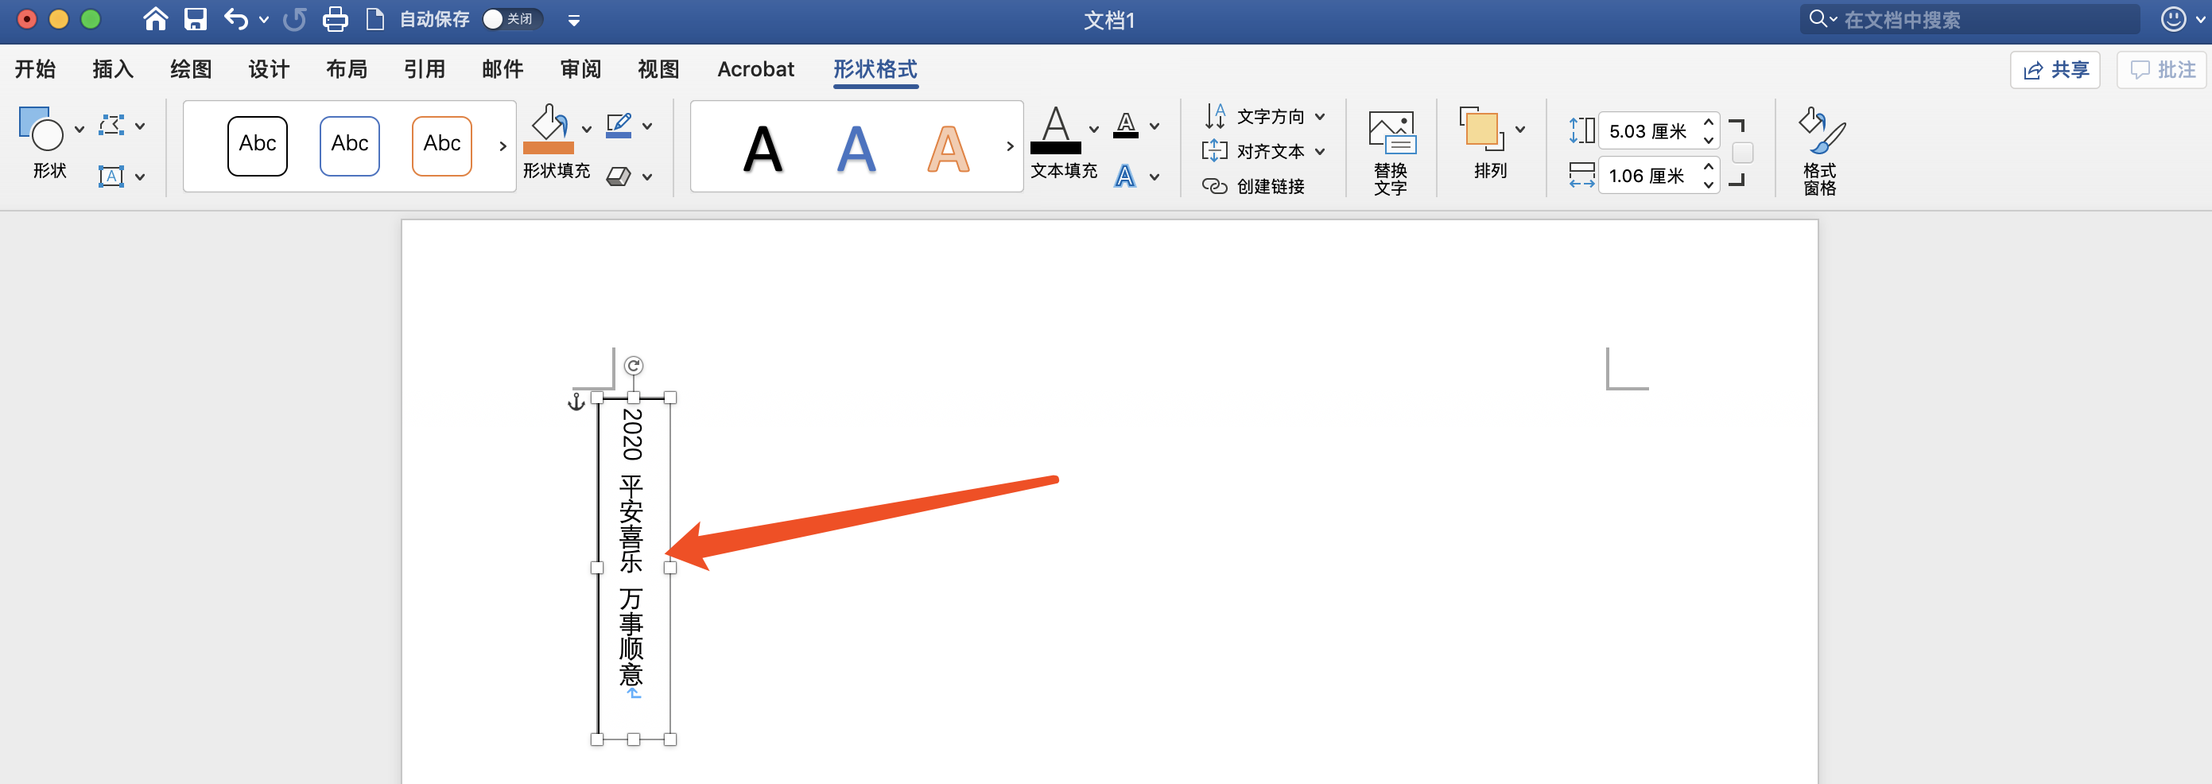The height and width of the screenshot is (784, 2212).
Task: Click the edit shape points icon
Action: pyautogui.click(x=111, y=126)
